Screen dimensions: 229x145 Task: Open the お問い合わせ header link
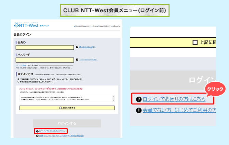pyautogui.click(x=116, y=26)
